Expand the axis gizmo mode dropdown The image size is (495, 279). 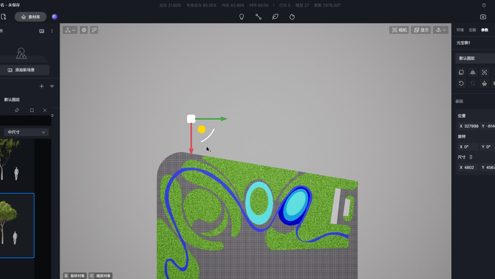click(70, 30)
